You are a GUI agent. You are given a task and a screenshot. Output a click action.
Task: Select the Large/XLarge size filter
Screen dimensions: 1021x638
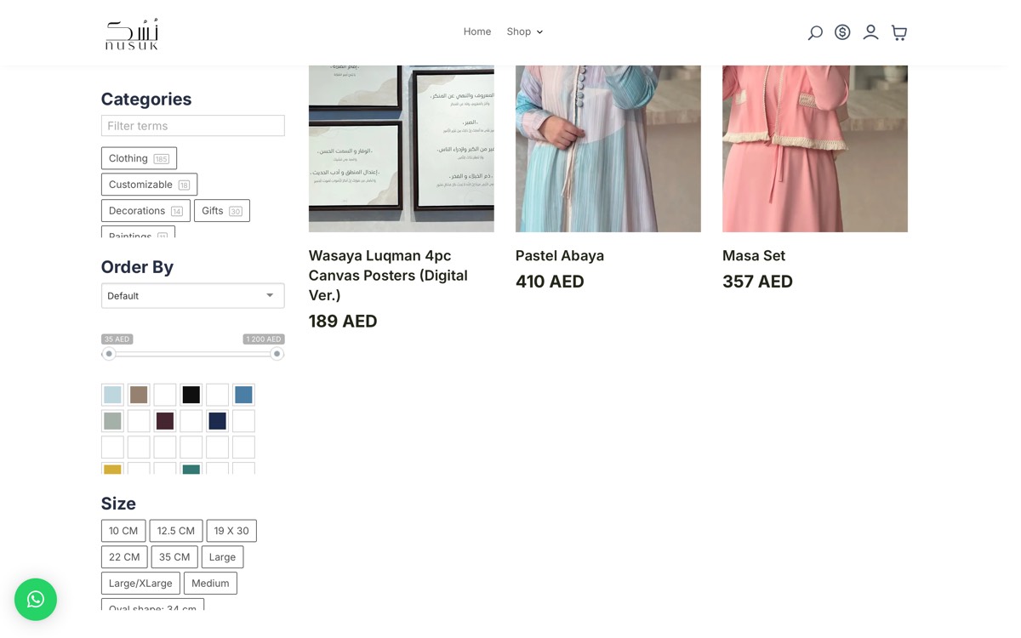tap(140, 584)
